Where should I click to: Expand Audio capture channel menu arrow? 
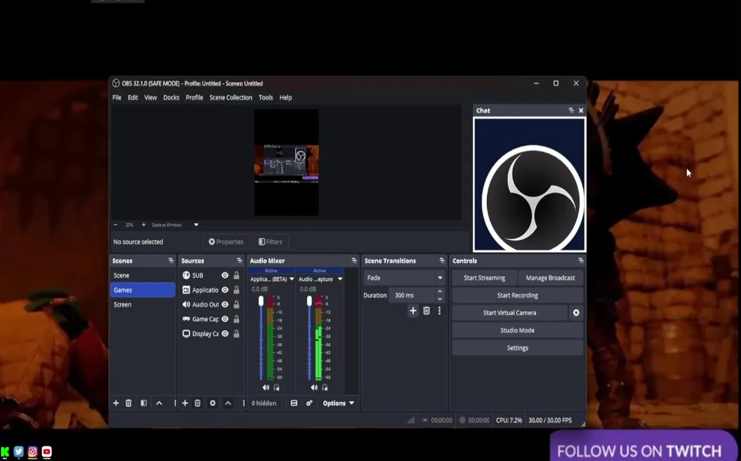coord(340,279)
